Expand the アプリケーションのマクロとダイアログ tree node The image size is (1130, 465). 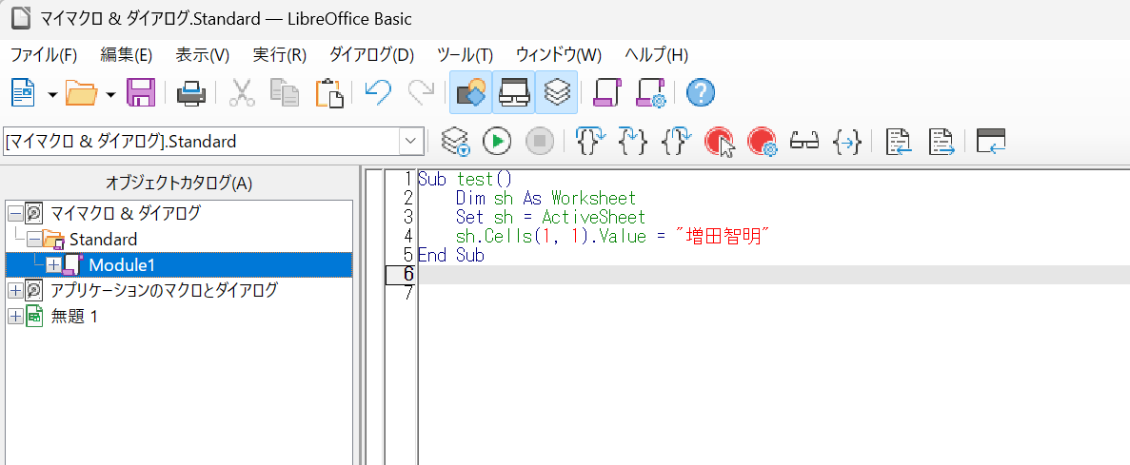point(15,290)
